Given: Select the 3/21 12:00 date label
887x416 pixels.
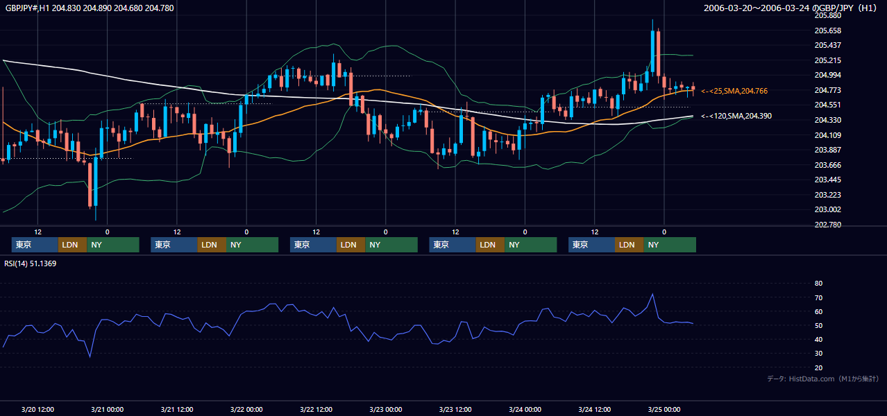Looking at the screenshot, I should click(177, 409).
